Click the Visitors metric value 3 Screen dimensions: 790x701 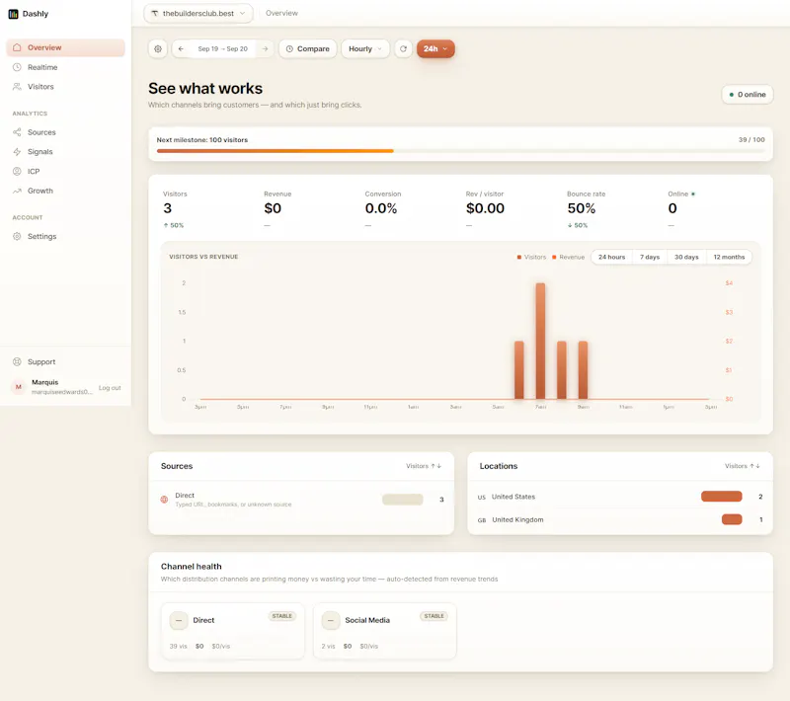click(167, 208)
